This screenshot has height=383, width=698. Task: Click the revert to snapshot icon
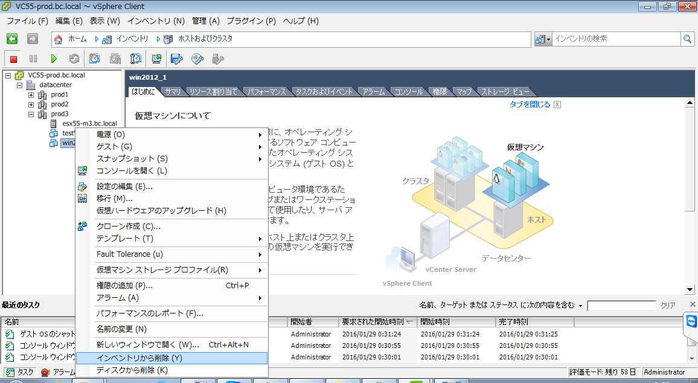(115, 59)
